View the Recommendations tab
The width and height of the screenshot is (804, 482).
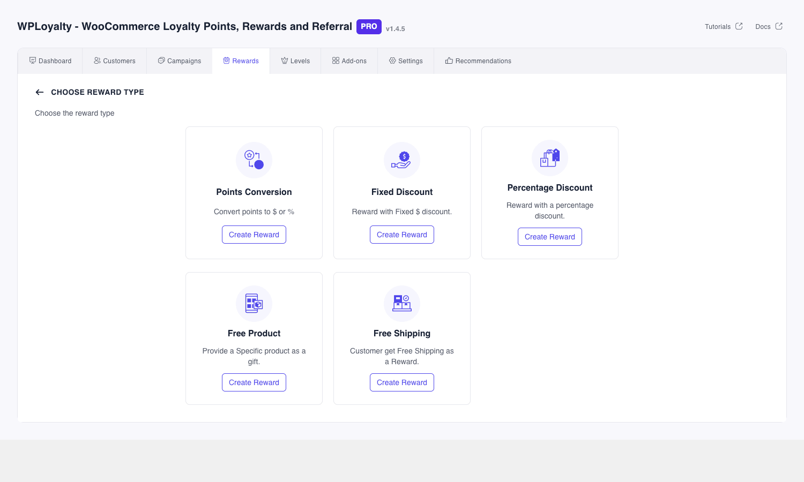coord(478,61)
